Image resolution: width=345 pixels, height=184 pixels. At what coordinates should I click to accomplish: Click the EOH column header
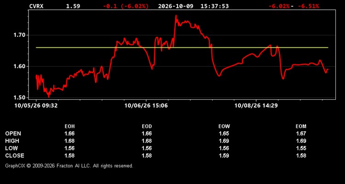click(x=69, y=126)
